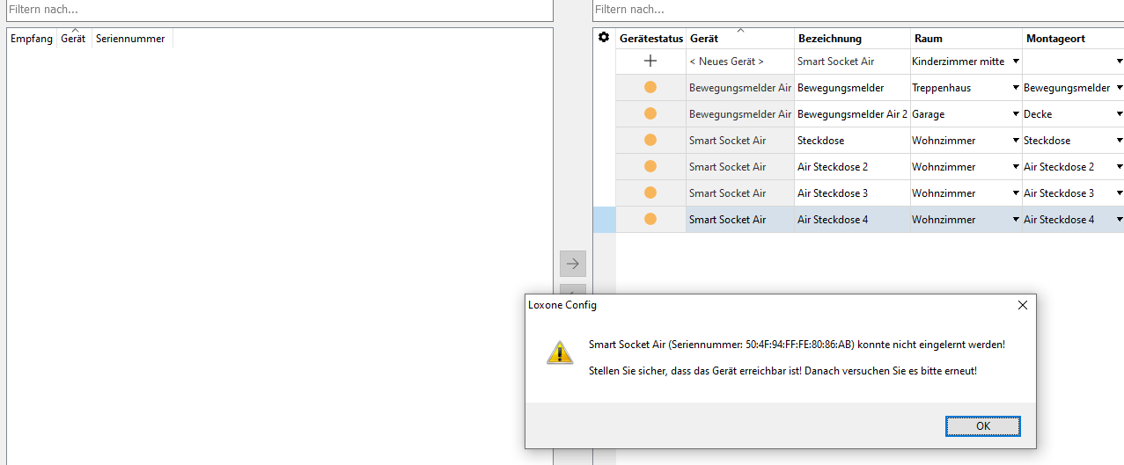Open Raum dropdown in Air Steckdose 2 row
This screenshot has height=465, width=1124.
click(1016, 167)
